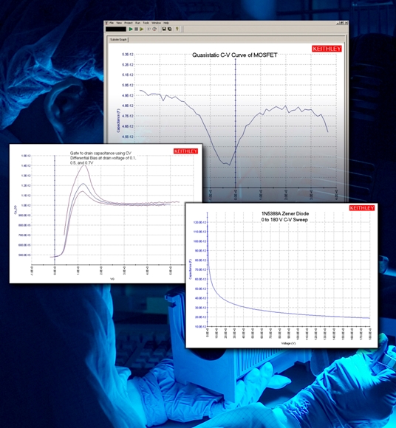396x428 pixels.
Task: Click the '1N5388A Zener Diode' title text
Action: (285, 213)
